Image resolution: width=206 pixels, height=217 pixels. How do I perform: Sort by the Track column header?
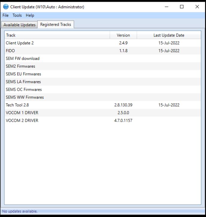tap(57, 35)
